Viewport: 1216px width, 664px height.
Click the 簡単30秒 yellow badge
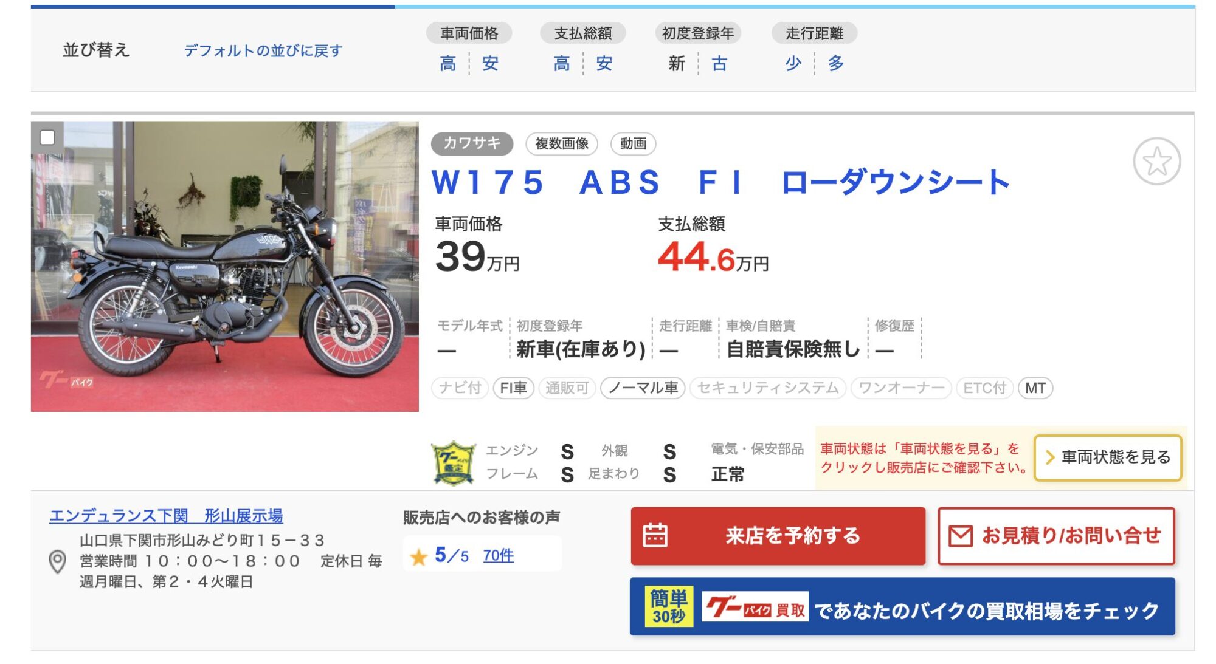(668, 606)
